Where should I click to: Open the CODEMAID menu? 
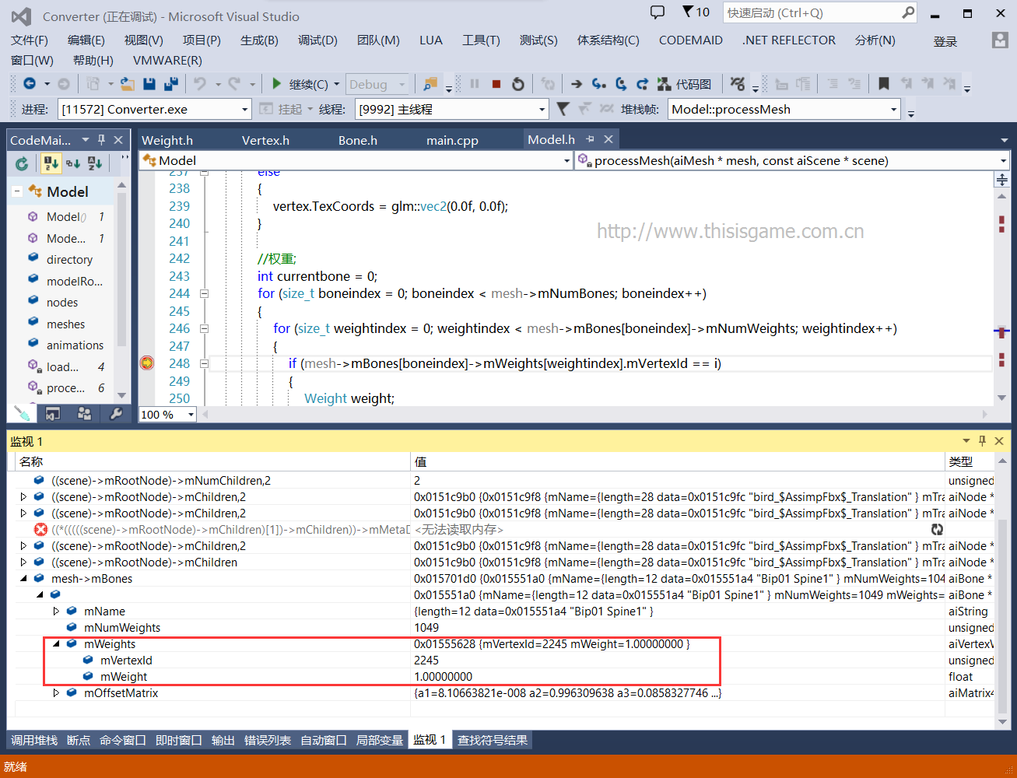(x=691, y=40)
